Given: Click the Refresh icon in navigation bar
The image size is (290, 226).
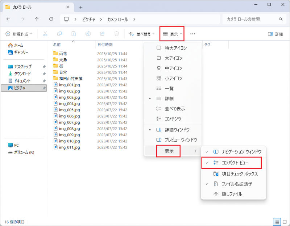Looking at the screenshot, I should pos(51,19).
